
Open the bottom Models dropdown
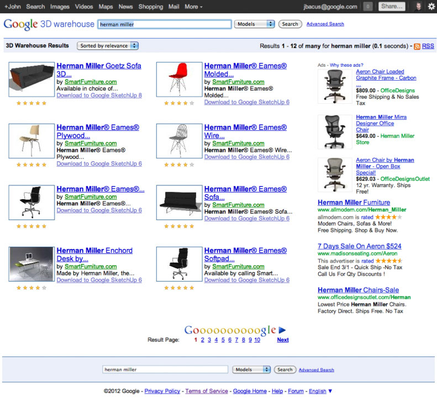[x=251, y=369]
